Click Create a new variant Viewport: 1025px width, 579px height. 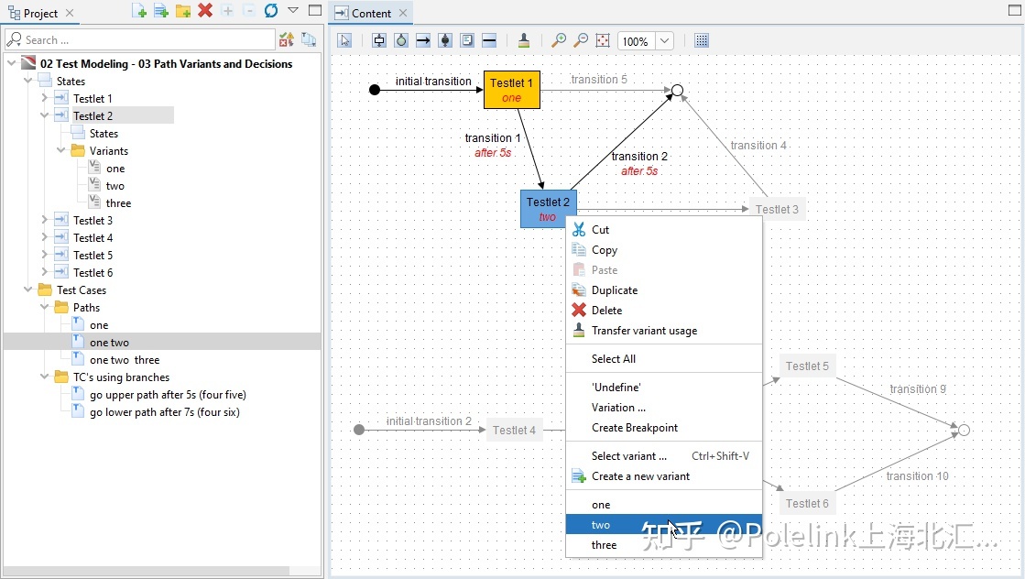point(663,476)
